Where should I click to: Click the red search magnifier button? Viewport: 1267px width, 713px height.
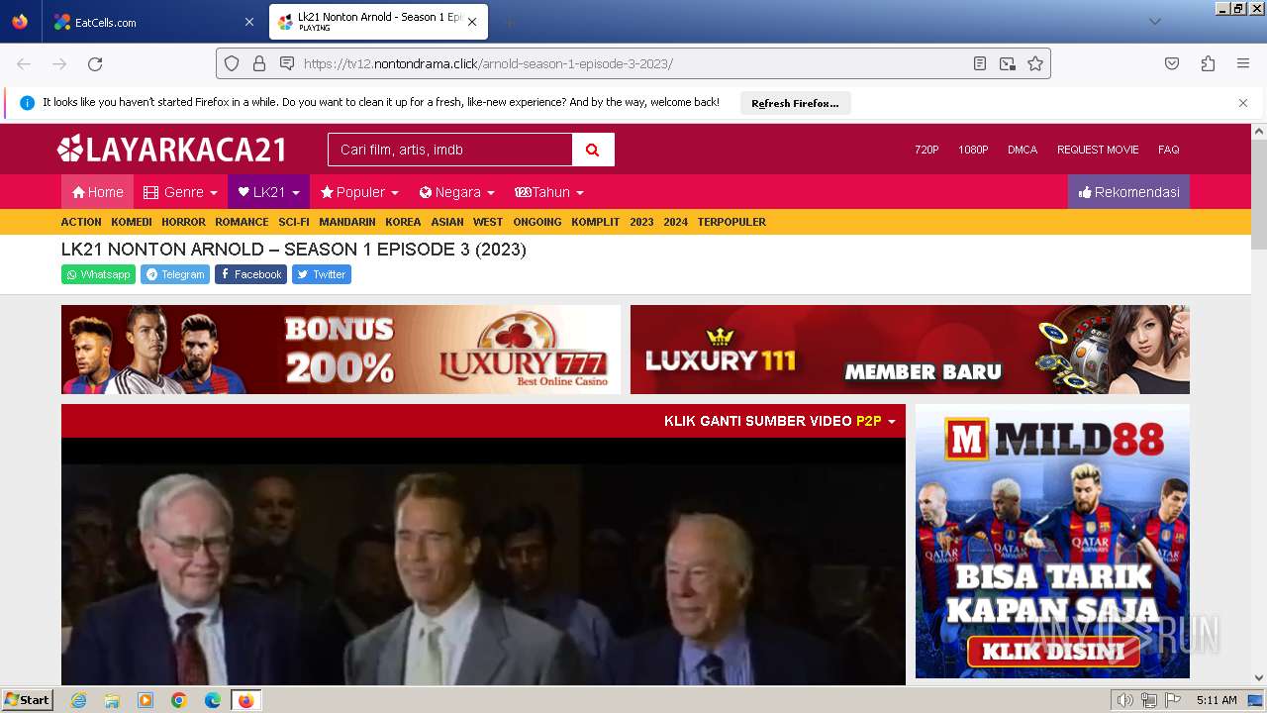[593, 150]
